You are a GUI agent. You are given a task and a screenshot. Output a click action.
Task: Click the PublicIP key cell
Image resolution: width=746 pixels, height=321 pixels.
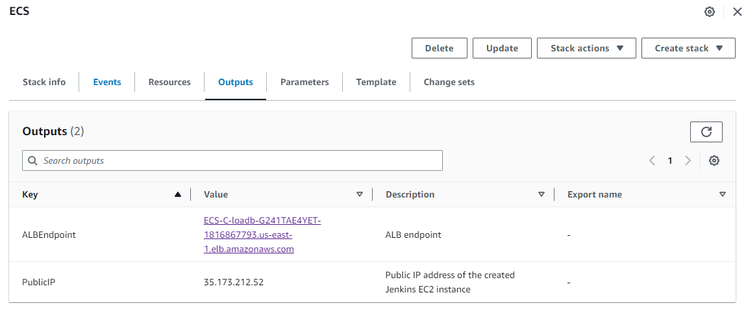pyautogui.click(x=39, y=282)
